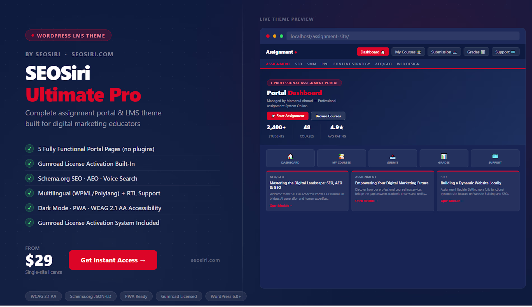The width and height of the screenshot is (532, 307).
Task: Click the PWA Ready badge
Action: pyautogui.click(x=136, y=296)
